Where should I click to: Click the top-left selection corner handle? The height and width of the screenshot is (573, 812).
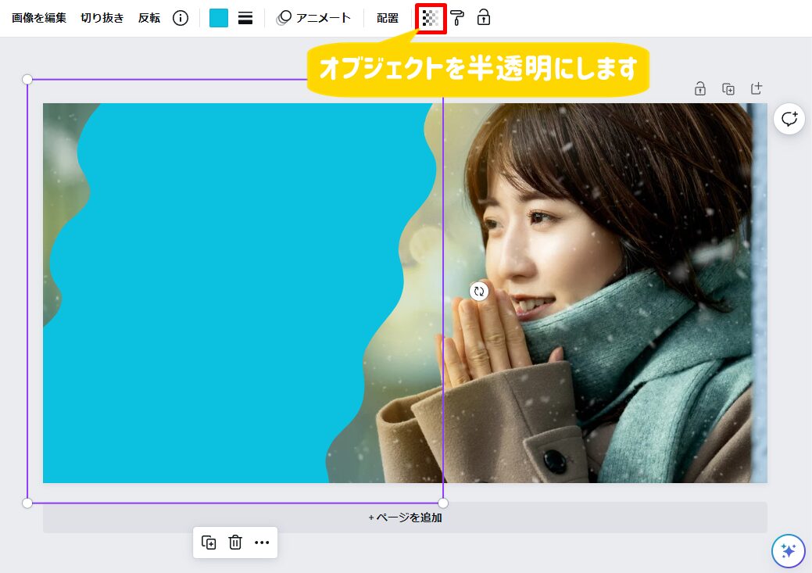tap(27, 79)
